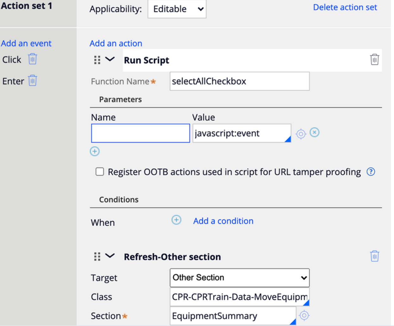Viewport: 394px width, 326px height.
Task: Open the Applicability dropdown
Action: coord(177,9)
